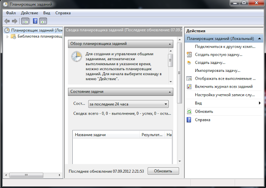Image resolution: width=266 pixels, height=188 pixels.
Task: Click Создать задачу action
Action: pyautogui.click(x=210, y=63)
